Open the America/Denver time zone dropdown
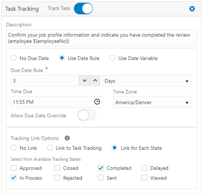This screenshot has height=194, width=202. 153,102
